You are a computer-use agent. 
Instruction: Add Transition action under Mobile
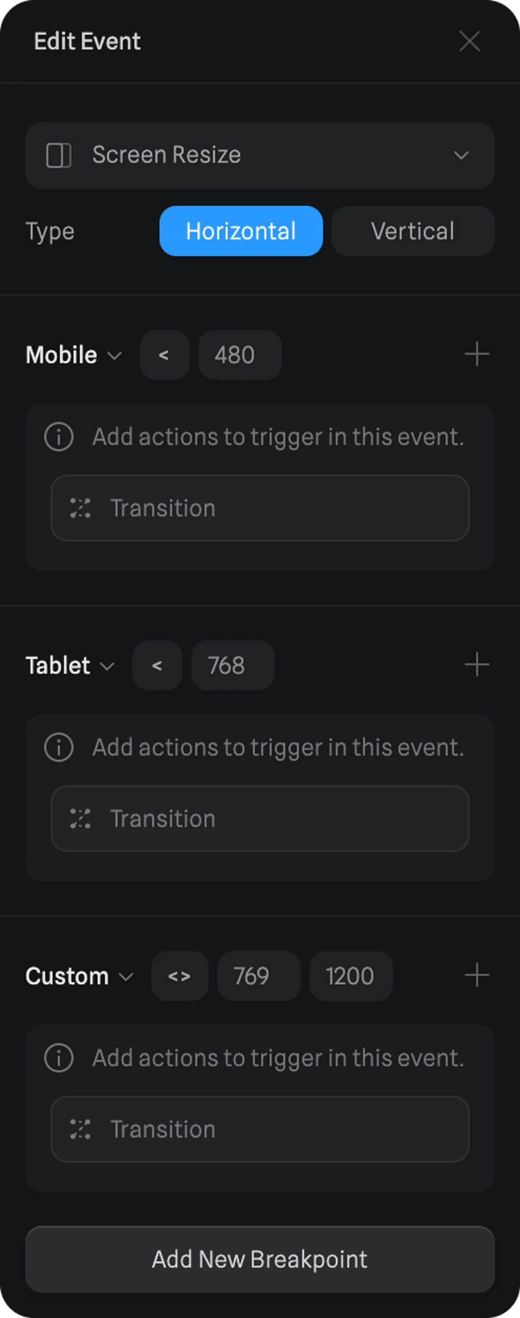[260, 508]
